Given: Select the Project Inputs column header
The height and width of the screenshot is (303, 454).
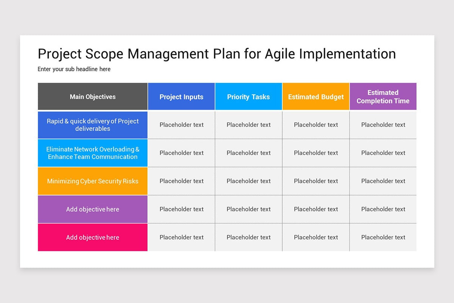Looking at the screenshot, I should 182,97.
